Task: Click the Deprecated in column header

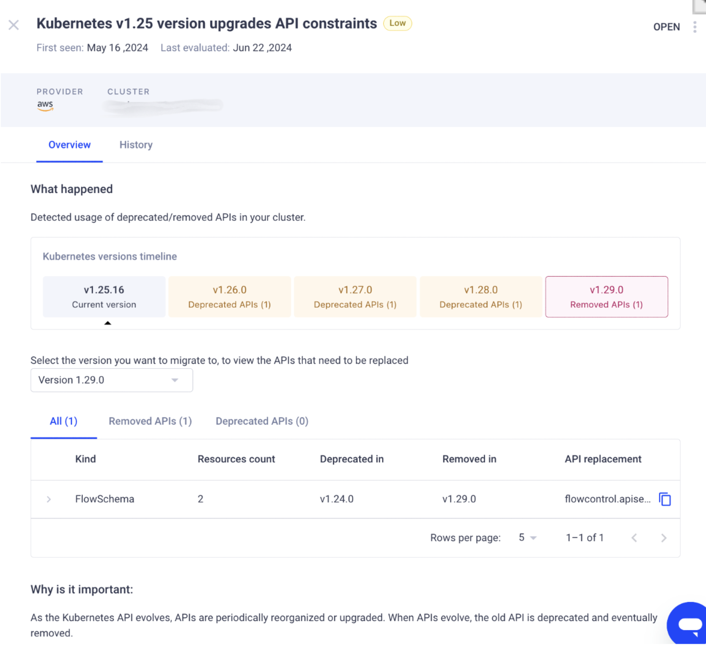Action: click(352, 459)
